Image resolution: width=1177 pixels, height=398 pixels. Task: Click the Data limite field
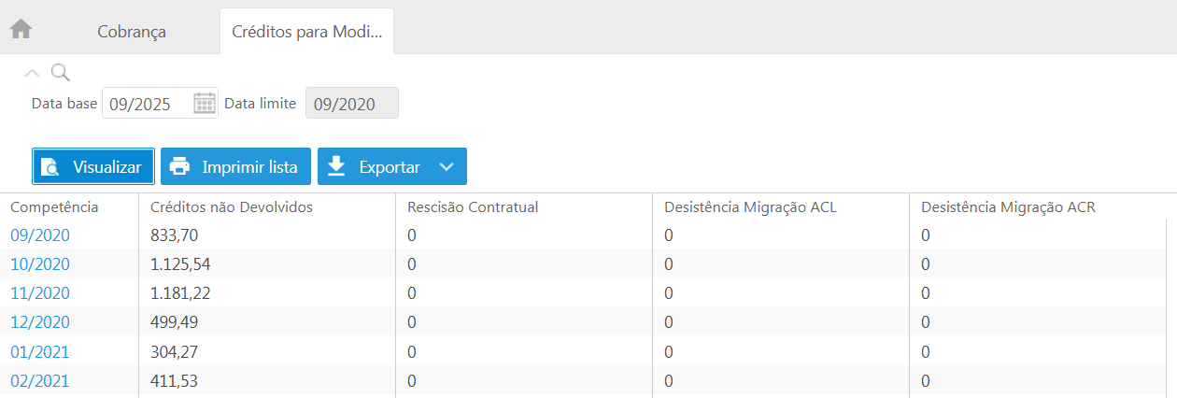(x=352, y=104)
